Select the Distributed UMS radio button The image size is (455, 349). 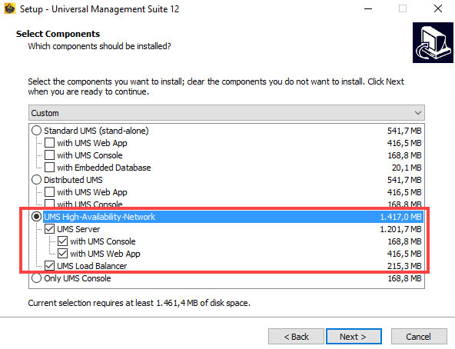pos(36,180)
